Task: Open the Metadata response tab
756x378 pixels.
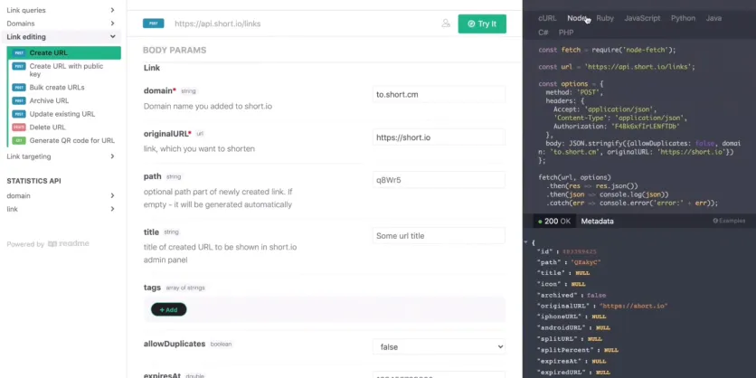Action: click(598, 221)
